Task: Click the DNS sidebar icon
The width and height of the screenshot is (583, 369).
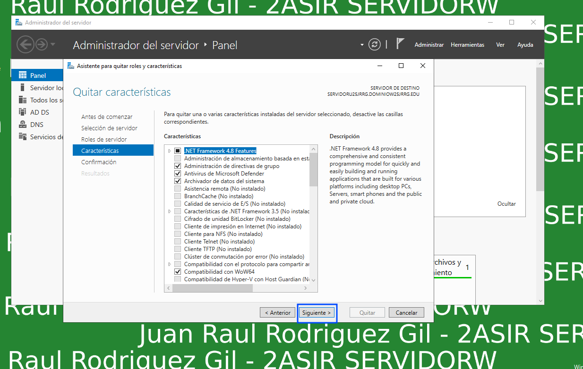Action: 22,125
